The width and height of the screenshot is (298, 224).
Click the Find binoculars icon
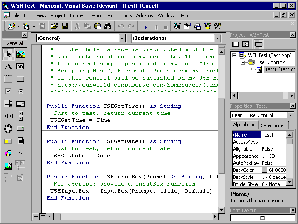(107, 27)
